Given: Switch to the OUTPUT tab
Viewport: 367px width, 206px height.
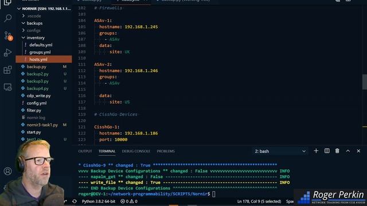Looking at the screenshot, I should click(x=85, y=151).
